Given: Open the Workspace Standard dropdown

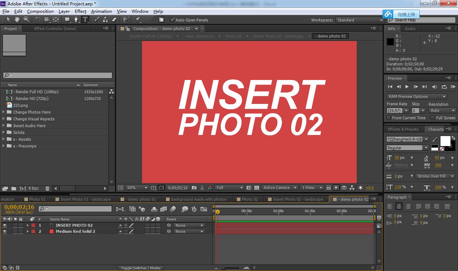Looking at the screenshot, I should (360, 20).
